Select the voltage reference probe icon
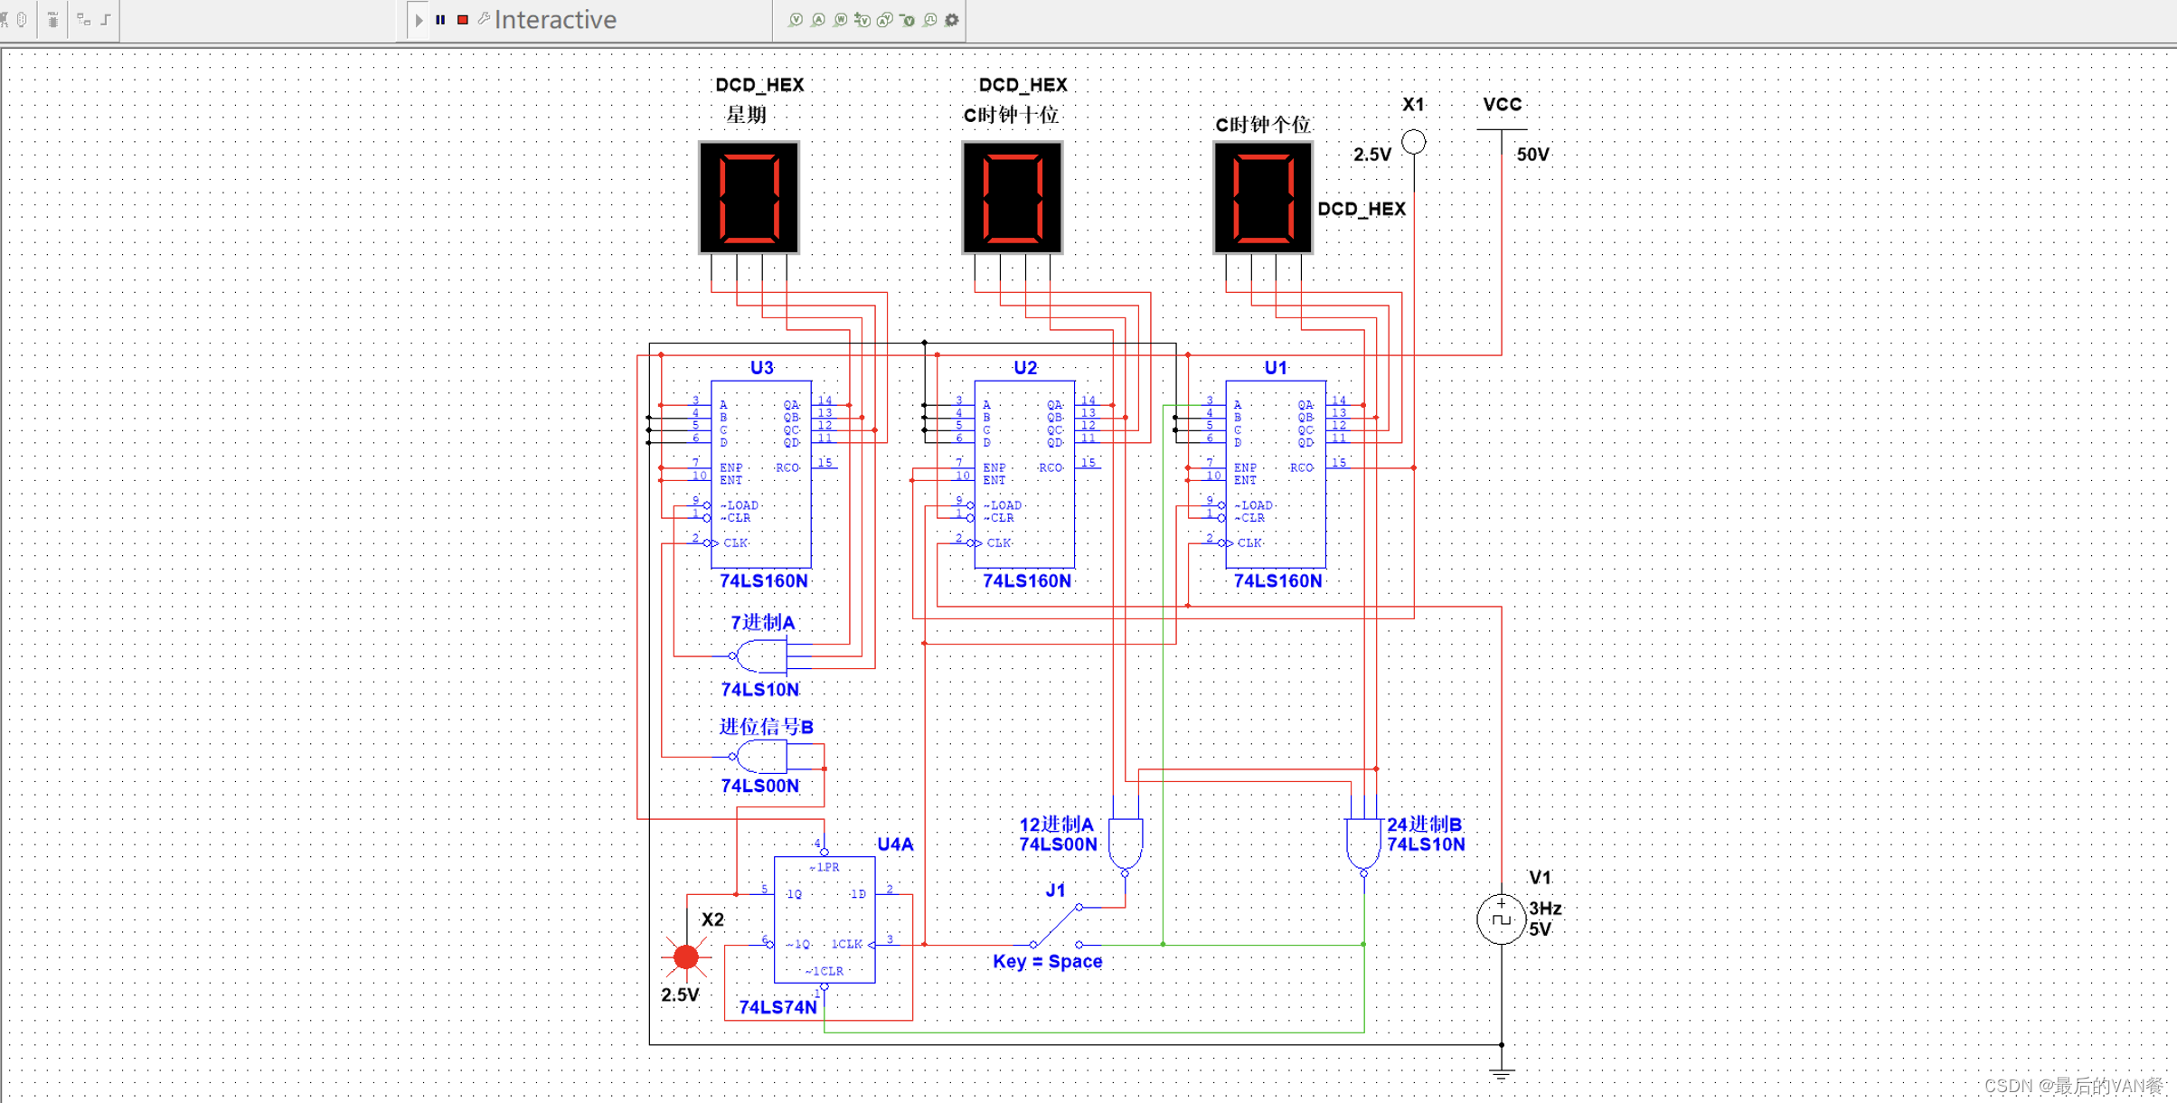 (x=908, y=20)
